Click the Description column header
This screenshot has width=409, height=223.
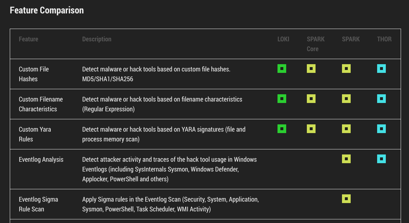pyautogui.click(x=97, y=39)
